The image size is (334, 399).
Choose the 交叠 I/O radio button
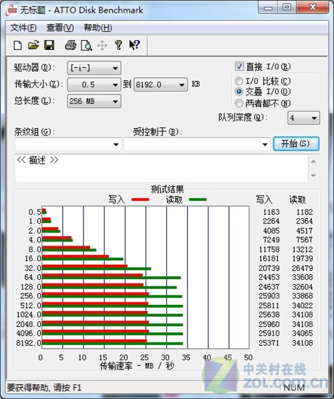(x=238, y=91)
